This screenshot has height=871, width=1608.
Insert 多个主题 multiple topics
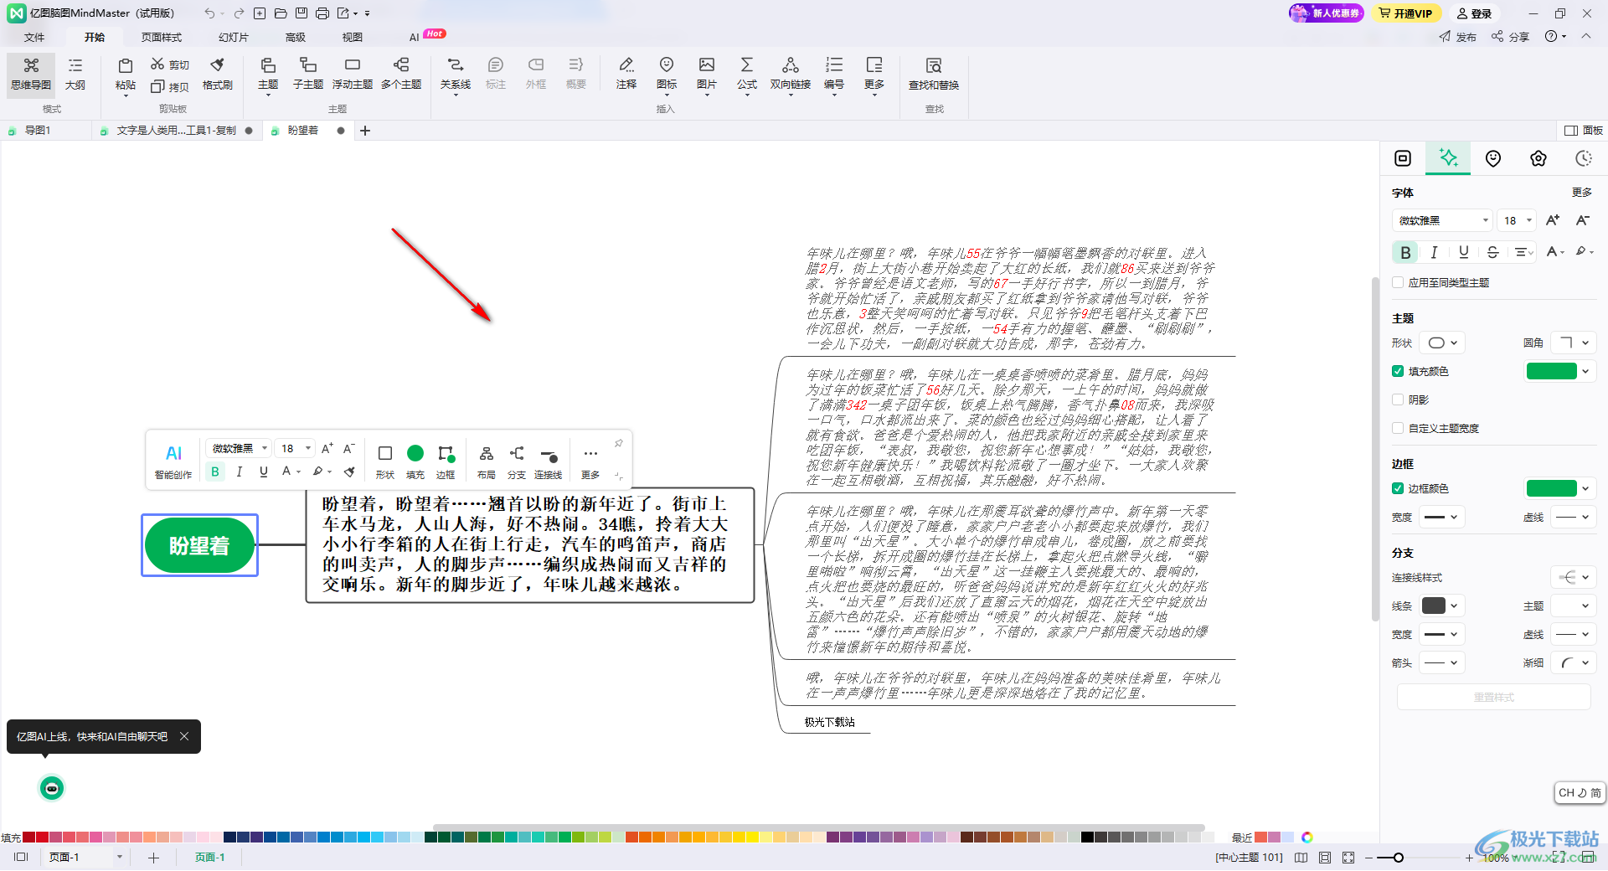click(x=401, y=75)
